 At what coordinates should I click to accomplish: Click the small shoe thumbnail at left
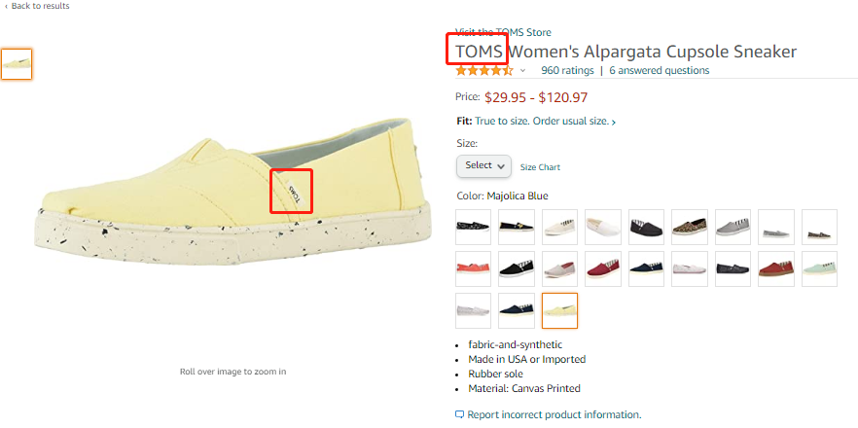point(17,64)
